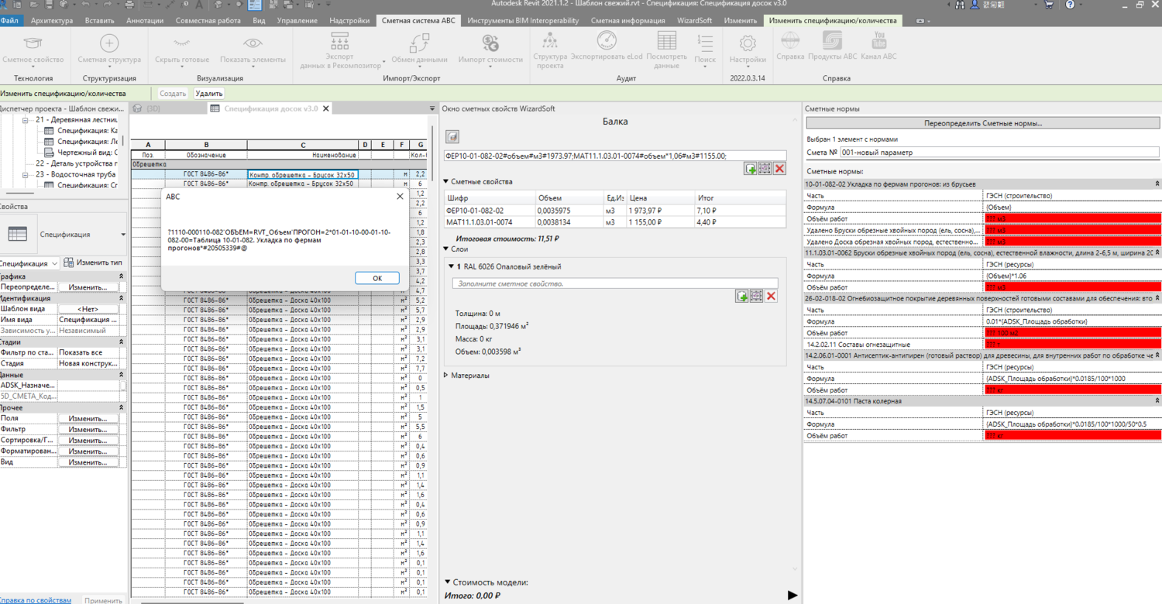Viewport: 1162px width, 604px height.
Task: Click the red Объём работ cell under Укладка по фермам прогонов
Action: pos(1071,219)
